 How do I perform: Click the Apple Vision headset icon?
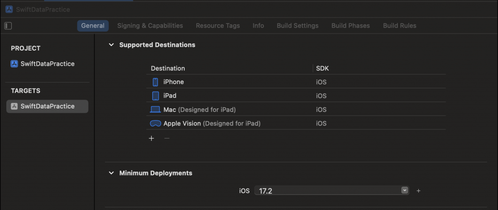(x=155, y=123)
